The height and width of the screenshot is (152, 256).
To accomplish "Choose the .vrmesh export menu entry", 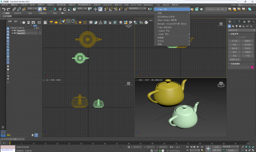I will click(172, 31).
